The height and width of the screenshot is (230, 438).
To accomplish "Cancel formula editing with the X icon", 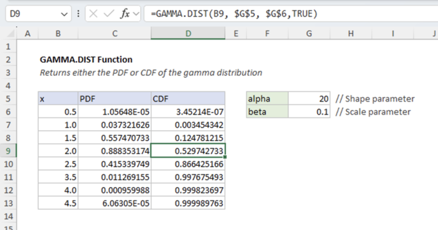I will point(93,14).
